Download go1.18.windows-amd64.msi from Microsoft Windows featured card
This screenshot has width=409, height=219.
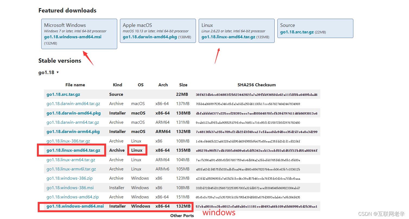click(73, 37)
